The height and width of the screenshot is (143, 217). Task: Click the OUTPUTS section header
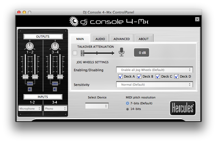[x=43, y=37]
